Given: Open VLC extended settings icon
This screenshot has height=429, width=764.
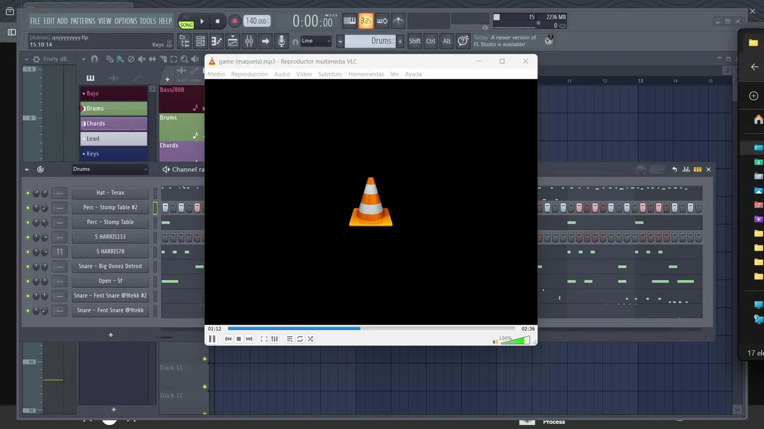Looking at the screenshot, I should click(275, 339).
